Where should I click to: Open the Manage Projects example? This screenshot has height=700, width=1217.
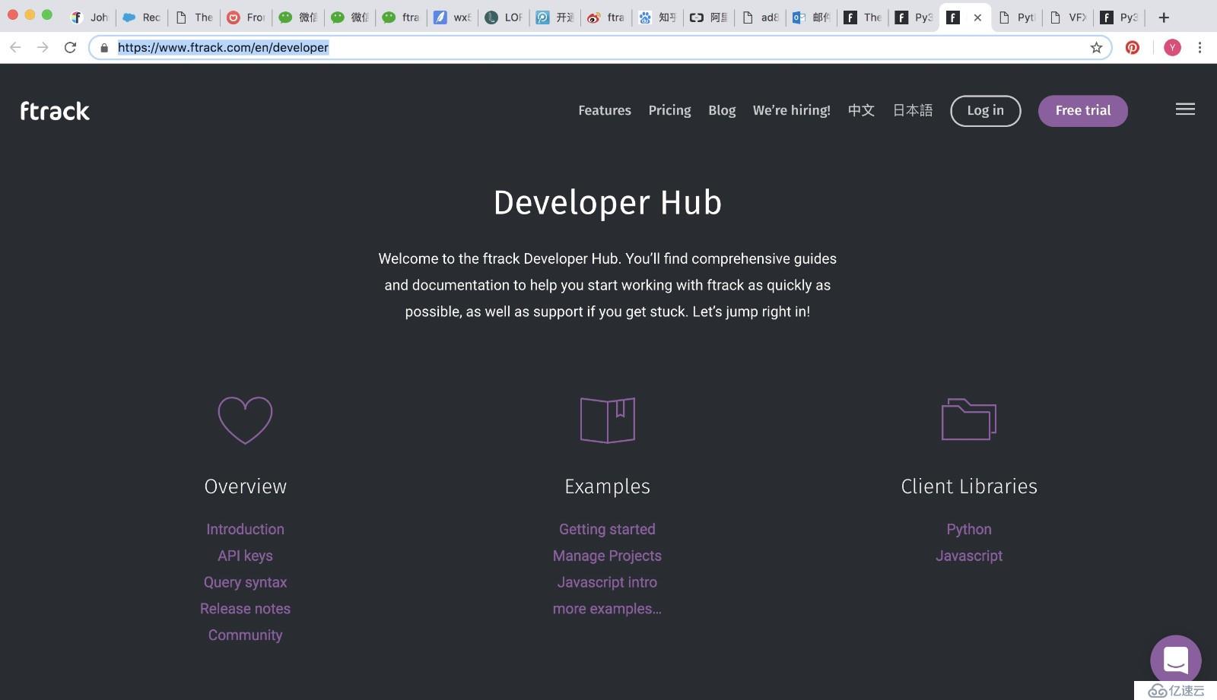(607, 556)
